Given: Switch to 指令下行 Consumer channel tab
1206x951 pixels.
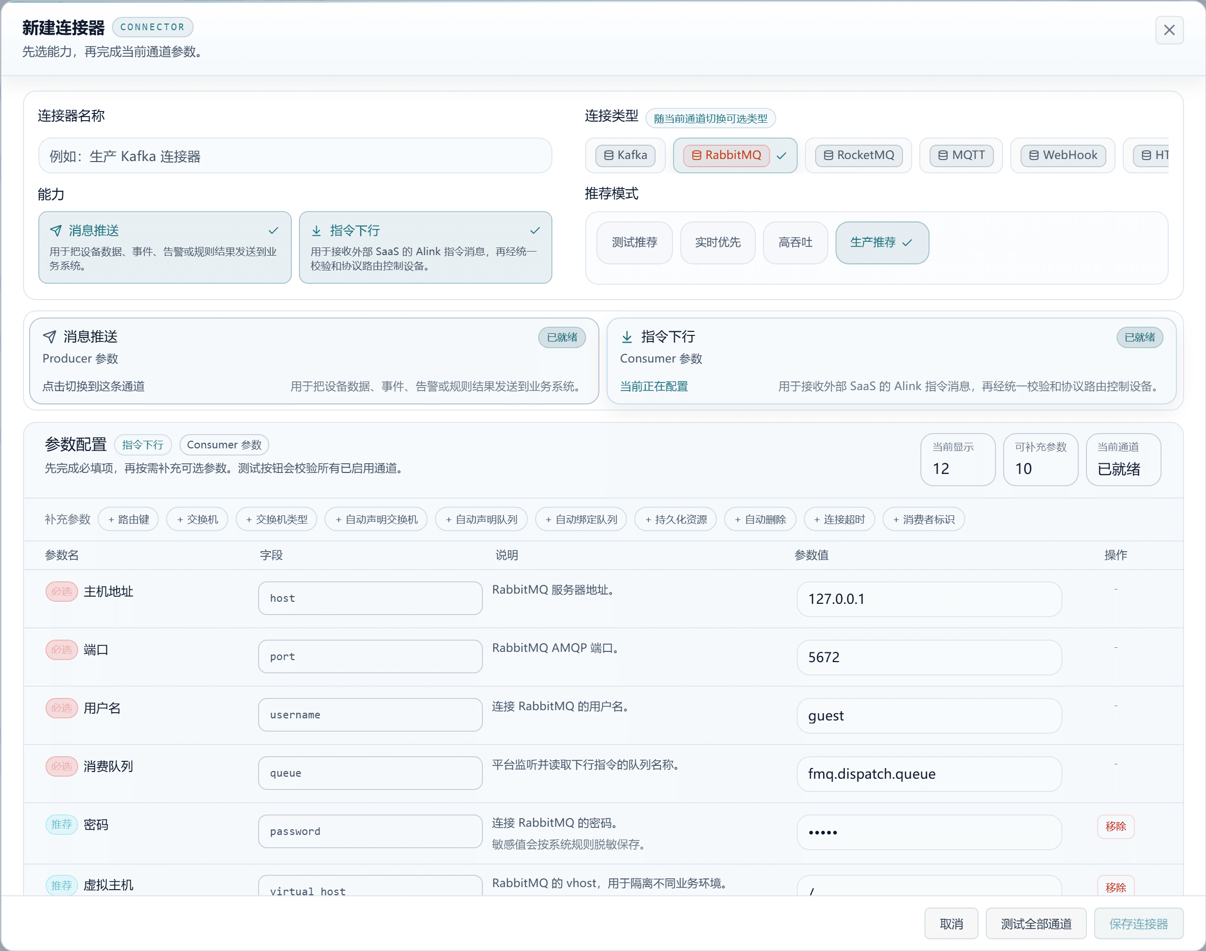Looking at the screenshot, I should pos(891,361).
